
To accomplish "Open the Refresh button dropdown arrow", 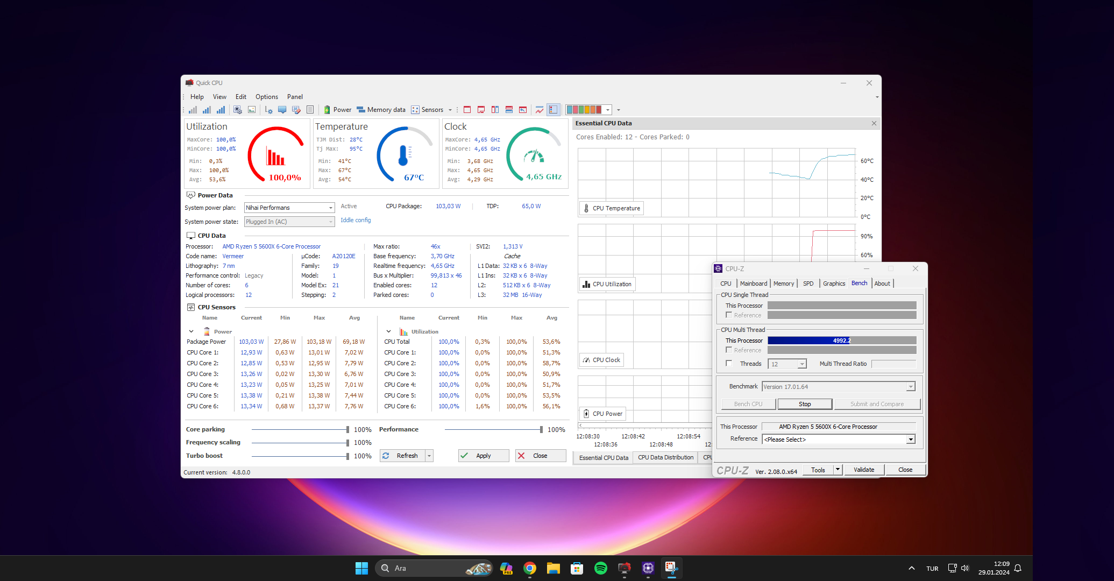I will (429, 456).
